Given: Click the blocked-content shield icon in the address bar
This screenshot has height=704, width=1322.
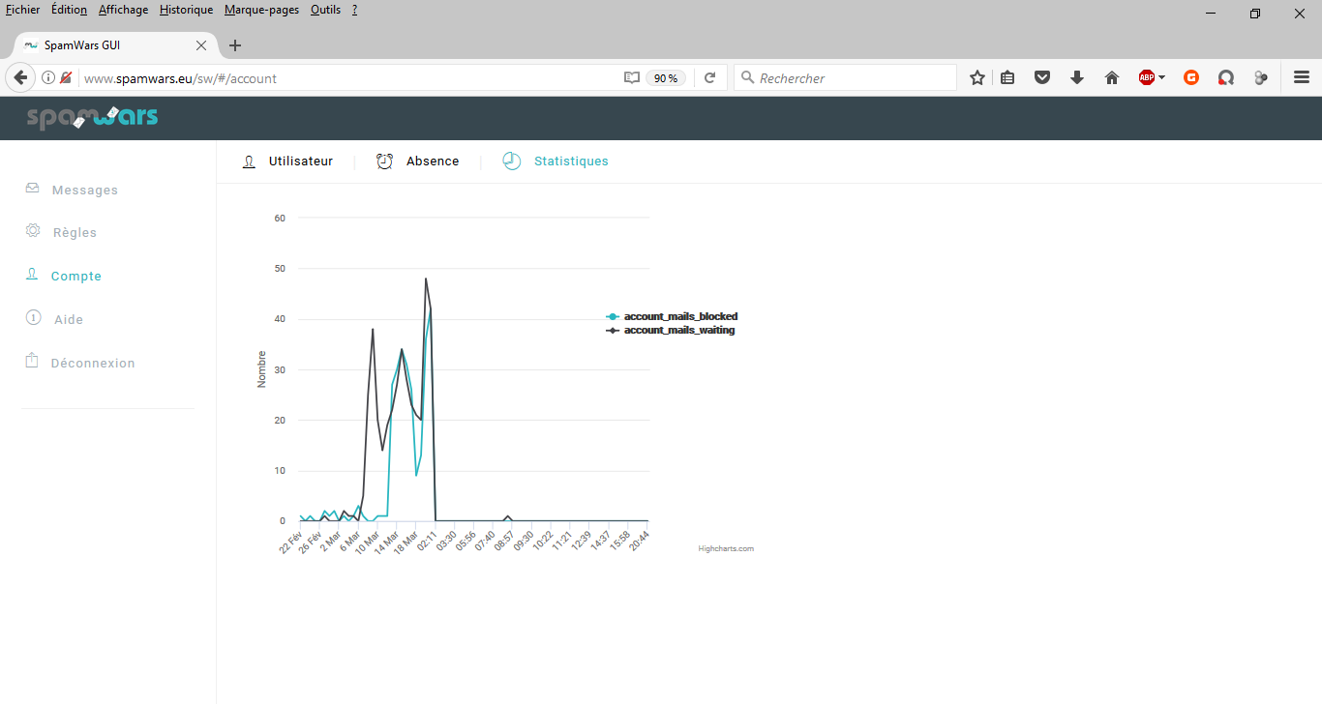Looking at the screenshot, I should 66,77.
